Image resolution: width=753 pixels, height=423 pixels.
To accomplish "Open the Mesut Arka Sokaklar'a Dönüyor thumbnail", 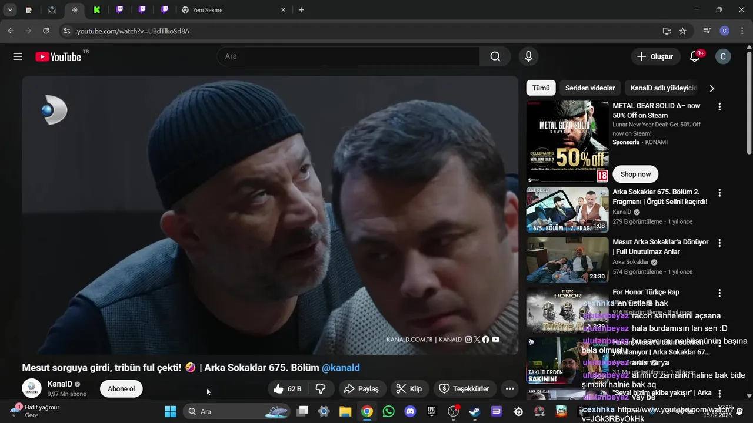I will (568, 260).
